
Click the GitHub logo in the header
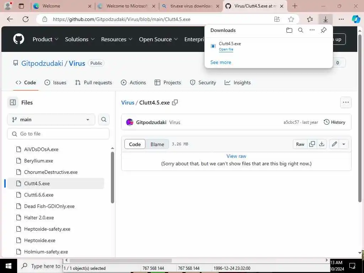(x=18, y=39)
